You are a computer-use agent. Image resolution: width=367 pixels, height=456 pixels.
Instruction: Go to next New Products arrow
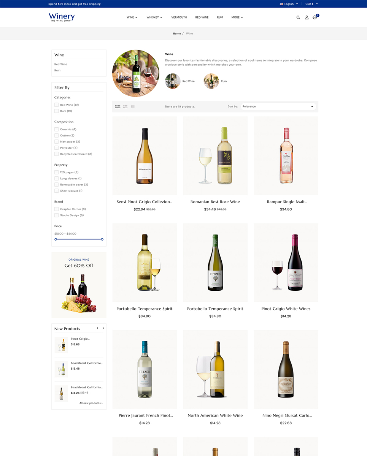pos(103,328)
